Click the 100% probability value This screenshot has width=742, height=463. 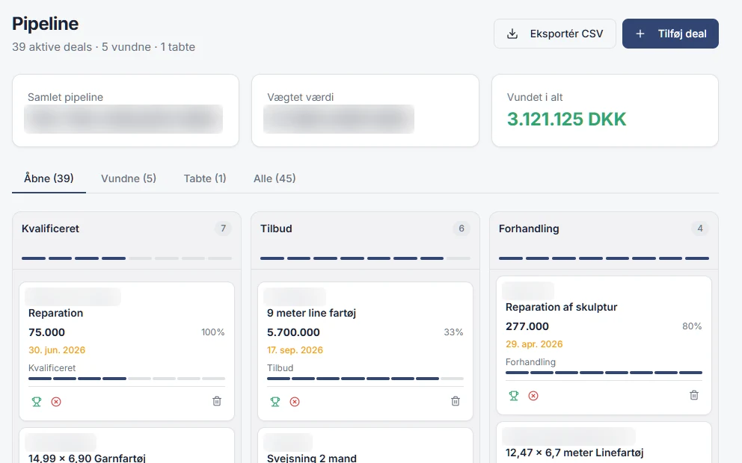click(x=213, y=332)
